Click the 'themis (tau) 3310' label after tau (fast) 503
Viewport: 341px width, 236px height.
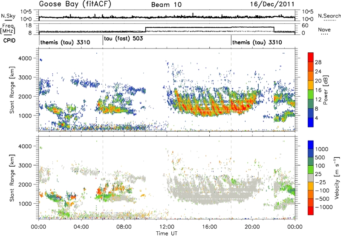[x=257, y=42]
